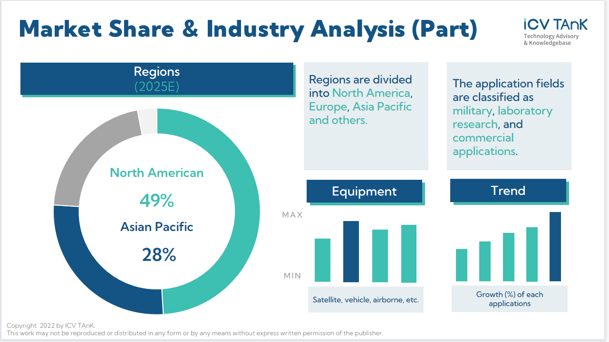Viewport: 609px width, 342px height.
Task: Click the 'North American' label in donut
Action: coord(157,173)
